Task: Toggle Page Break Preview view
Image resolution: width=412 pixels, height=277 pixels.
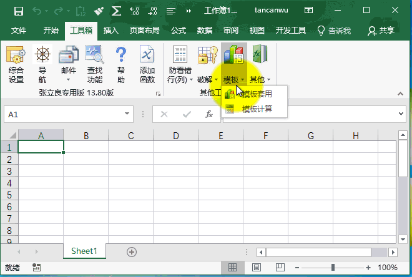Action: (278, 268)
